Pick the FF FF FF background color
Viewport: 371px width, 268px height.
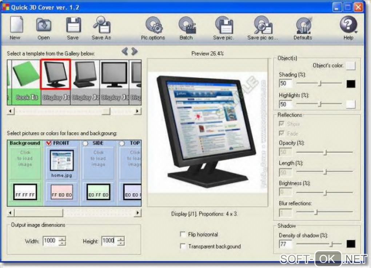(25, 192)
